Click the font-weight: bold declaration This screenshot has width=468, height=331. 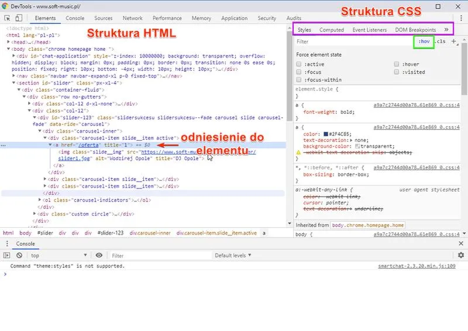[x=329, y=112]
